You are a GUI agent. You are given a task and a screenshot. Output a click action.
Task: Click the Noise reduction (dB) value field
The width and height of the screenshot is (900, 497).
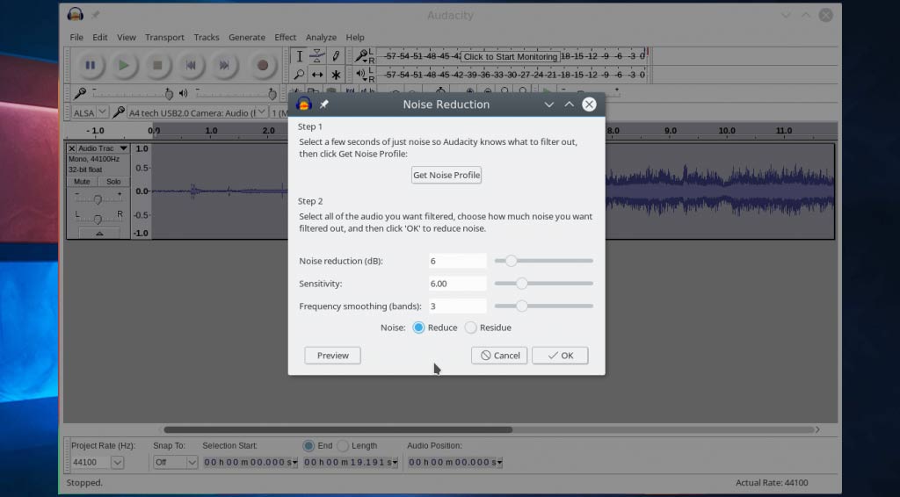tap(457, 261)
